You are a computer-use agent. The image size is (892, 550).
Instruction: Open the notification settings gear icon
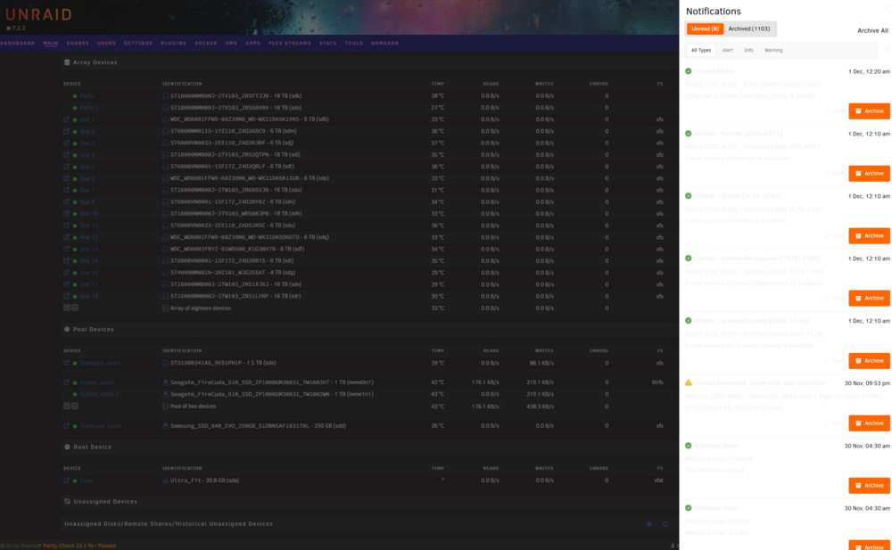tap(887, 50)
